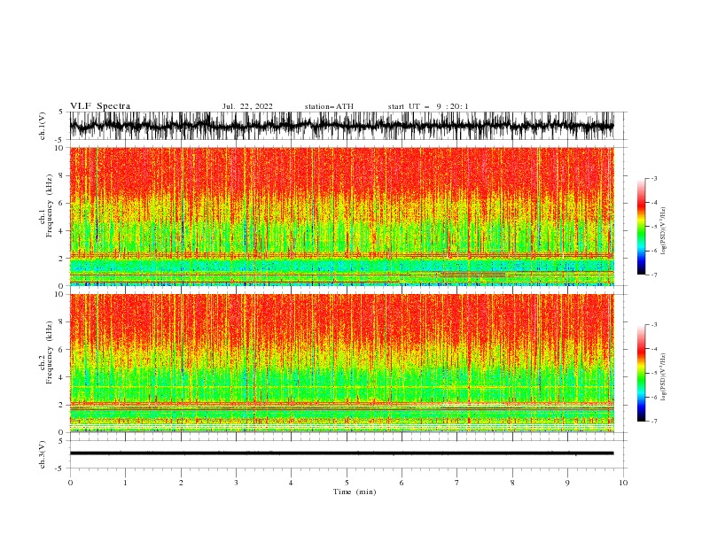Click the "-7" tick on ch.2 color bar
The image size is (702, 542).
(x=653, y=422)
